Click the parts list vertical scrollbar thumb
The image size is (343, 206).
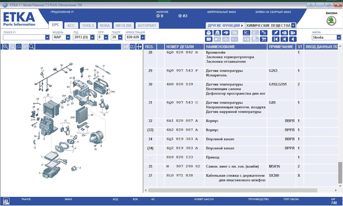tap(340, 172)
